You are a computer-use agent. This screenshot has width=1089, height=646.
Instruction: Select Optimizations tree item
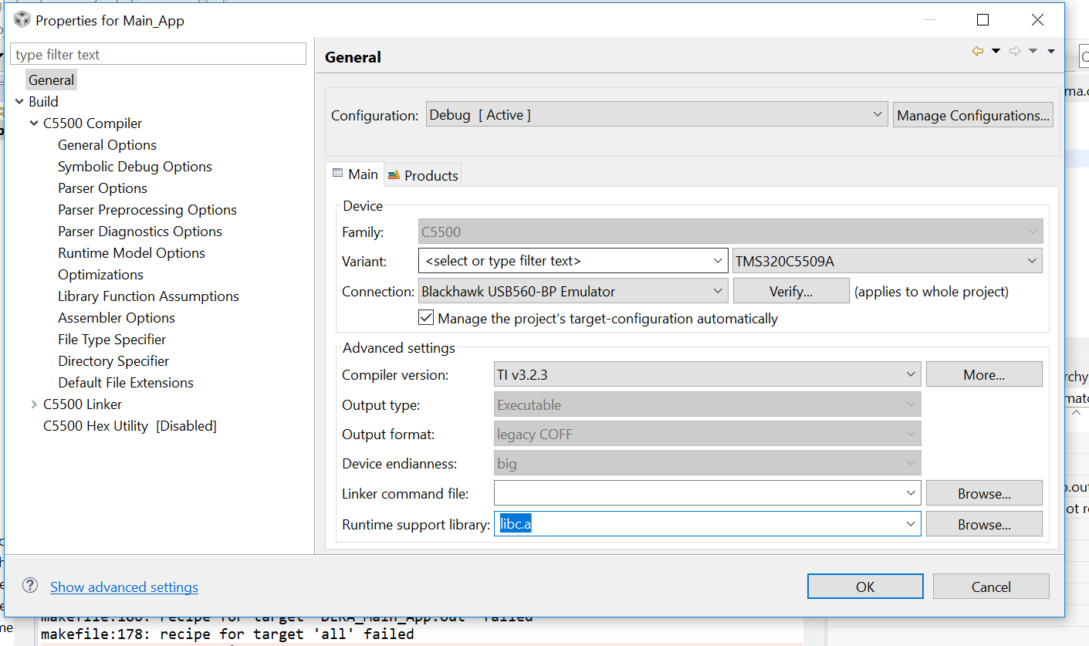(x=100, y=274)
